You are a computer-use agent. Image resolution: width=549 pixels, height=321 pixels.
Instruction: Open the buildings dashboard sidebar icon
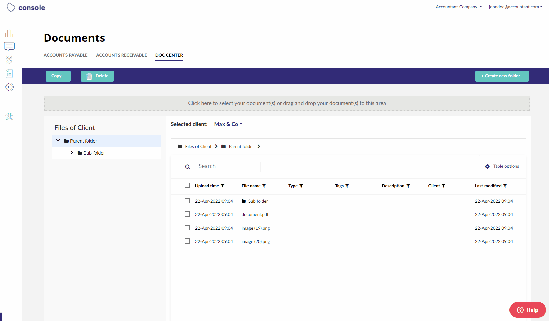click(9, 33)
